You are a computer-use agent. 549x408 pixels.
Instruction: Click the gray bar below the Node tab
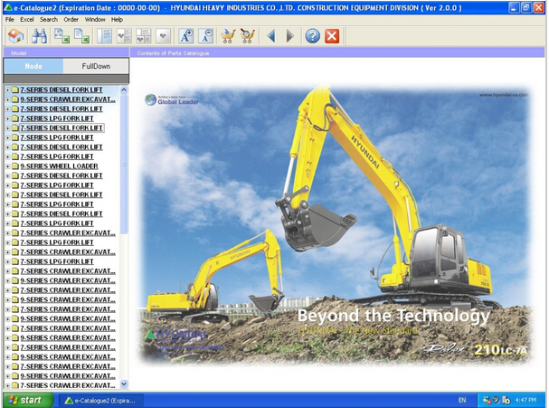coord(66,79)
